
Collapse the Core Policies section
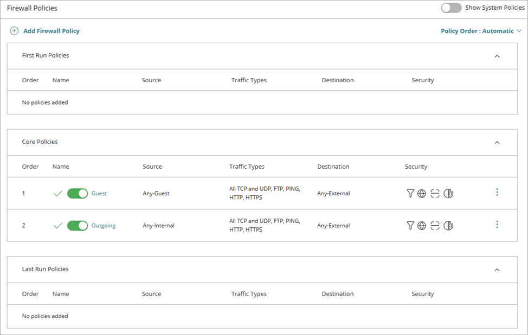497,142
